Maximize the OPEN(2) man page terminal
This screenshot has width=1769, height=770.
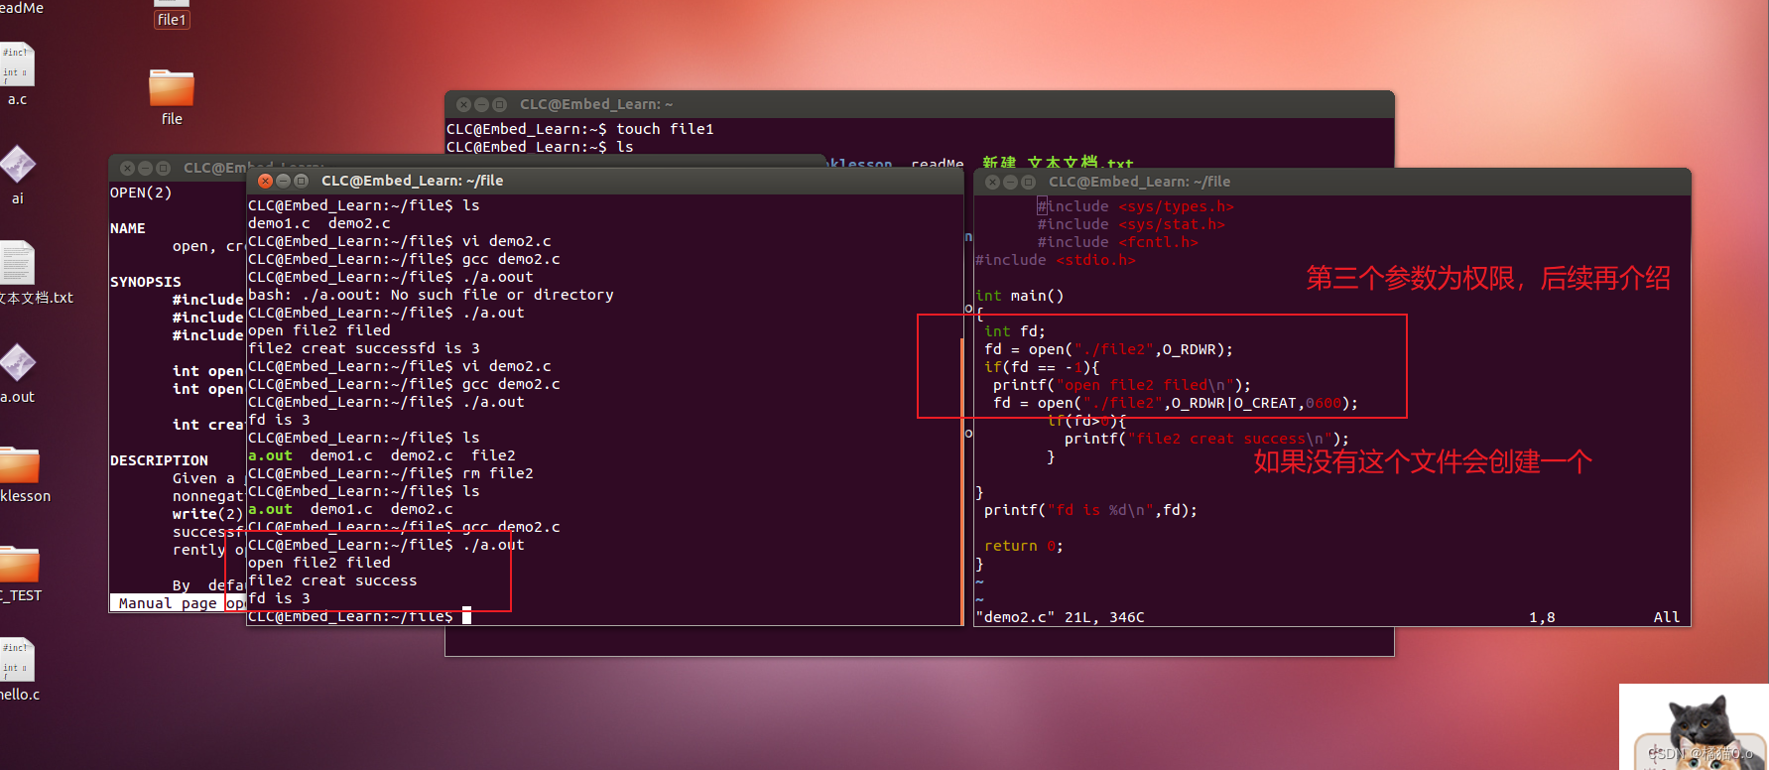coord(163,168)
